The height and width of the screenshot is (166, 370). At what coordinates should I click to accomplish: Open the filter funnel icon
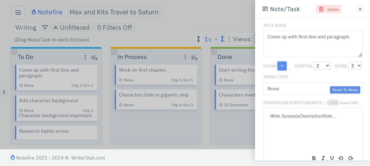pos(45,27)
